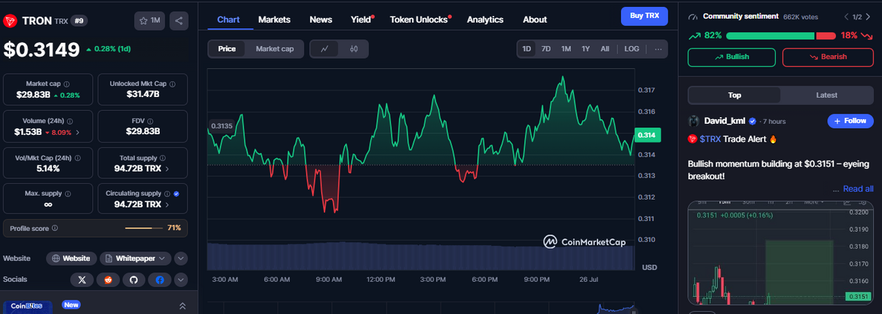Image resolution: width=882 pixels, height=314 pixels.
Task: Switch chart to line view
Action: click(x=325, y=49)
